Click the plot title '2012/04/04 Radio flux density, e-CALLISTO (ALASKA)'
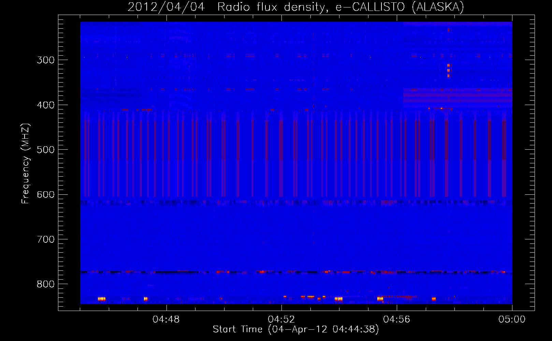 (x=296, y=7)
